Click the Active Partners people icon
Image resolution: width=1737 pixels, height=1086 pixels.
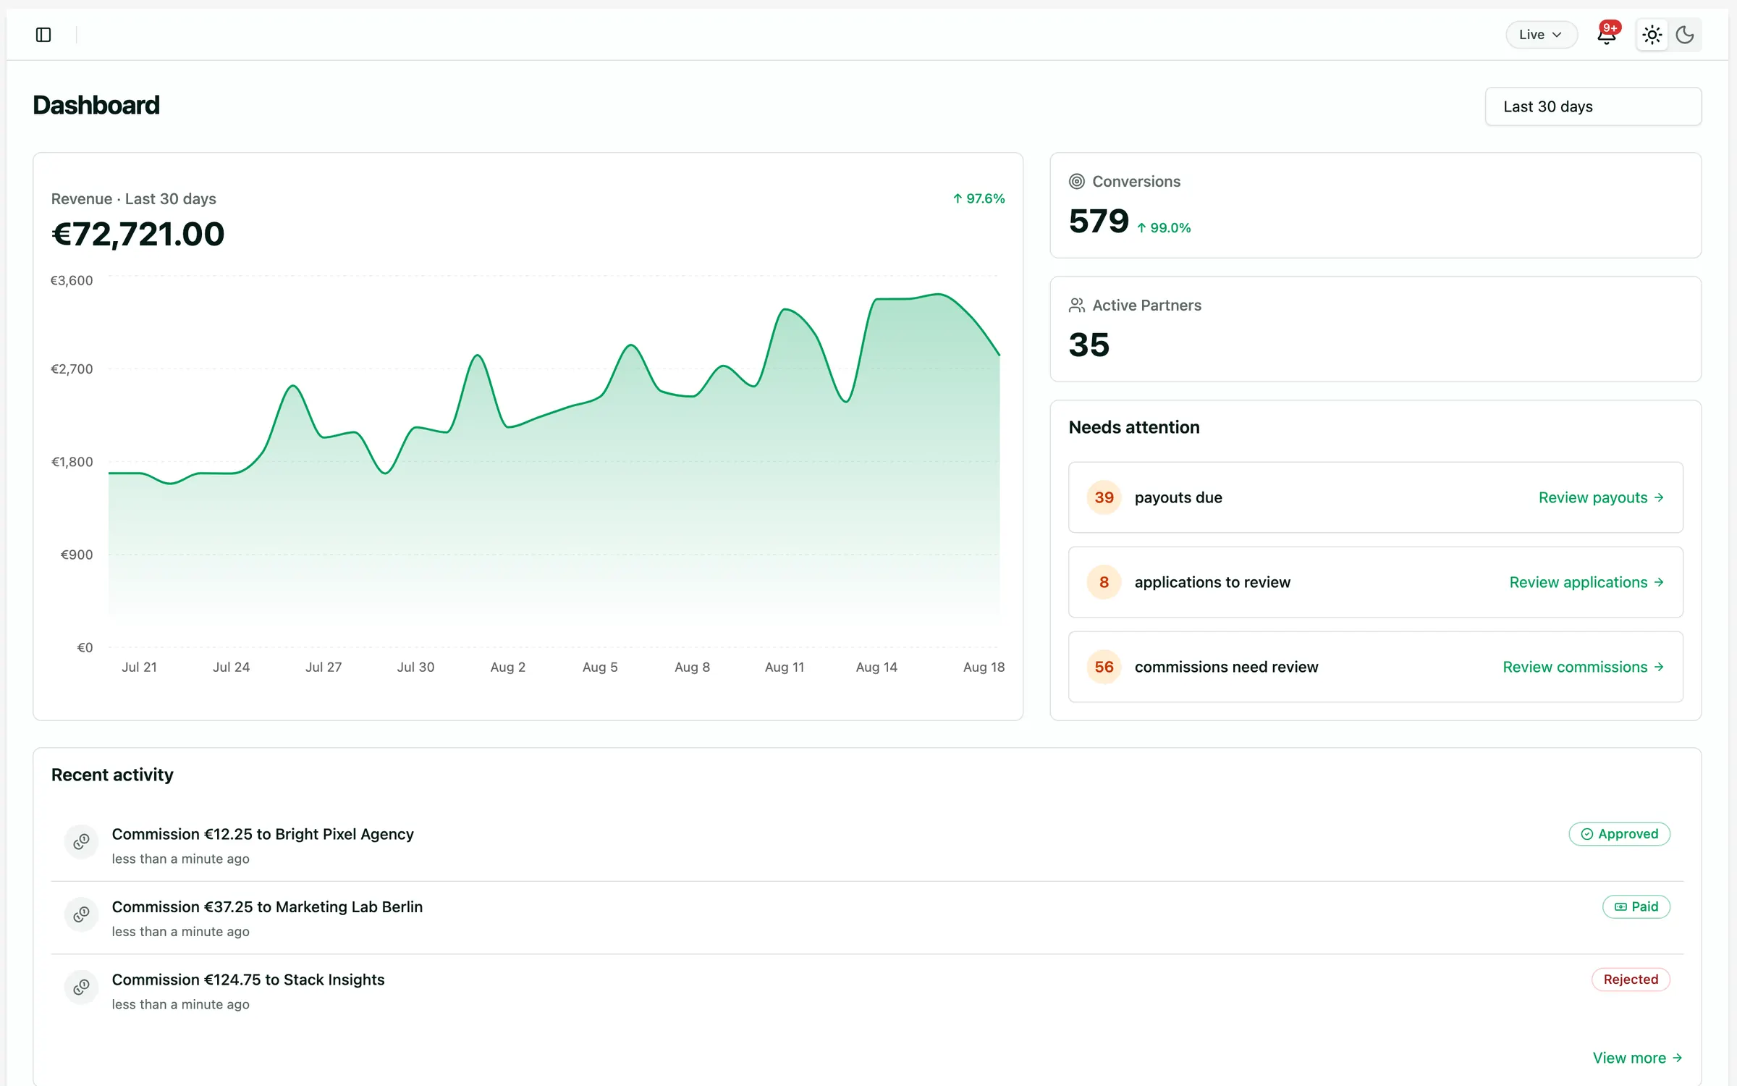[x=1077, y=306]
